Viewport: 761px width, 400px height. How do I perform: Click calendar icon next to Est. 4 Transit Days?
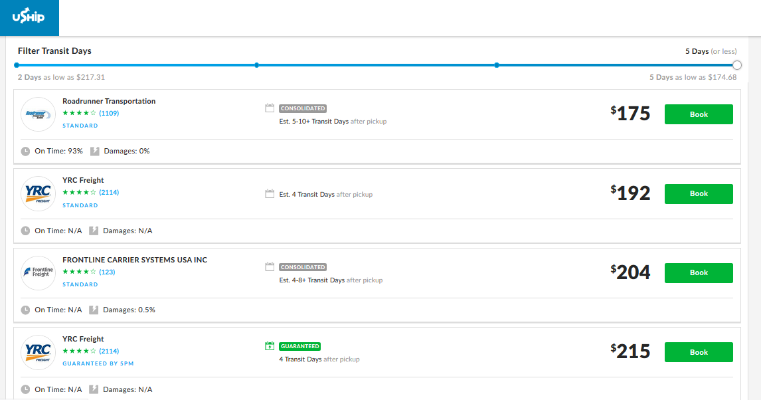[270, 194]
